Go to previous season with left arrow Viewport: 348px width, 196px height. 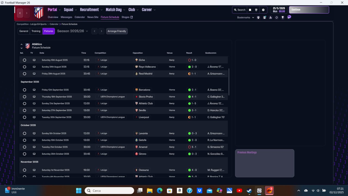(x=94, y=31)
